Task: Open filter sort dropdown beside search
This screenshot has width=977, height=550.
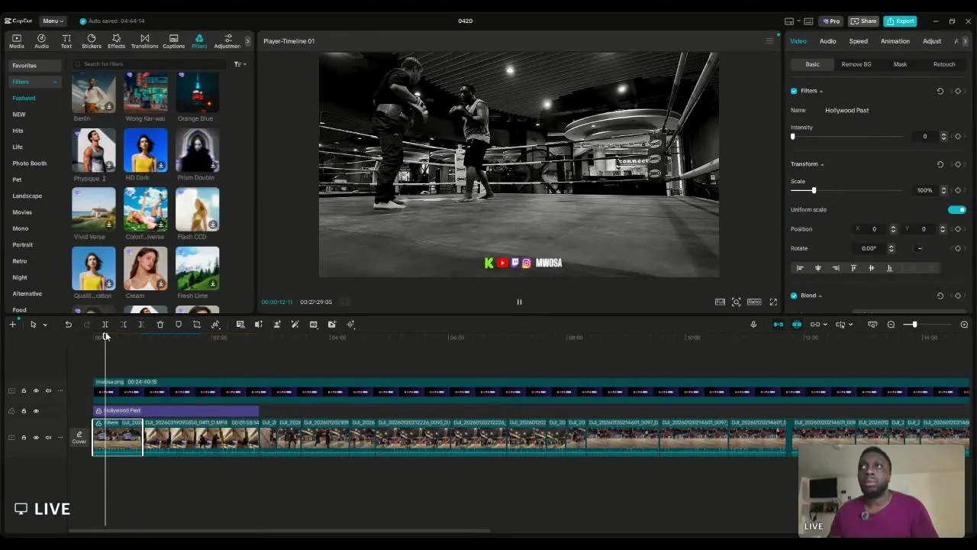Action: (240, 64)
